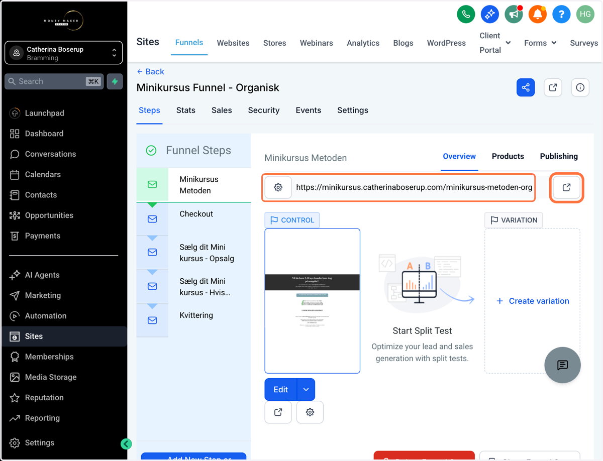Open the gear settings beside the step URL
This screenshot has height=461, width=603.
tap(278, 187)
